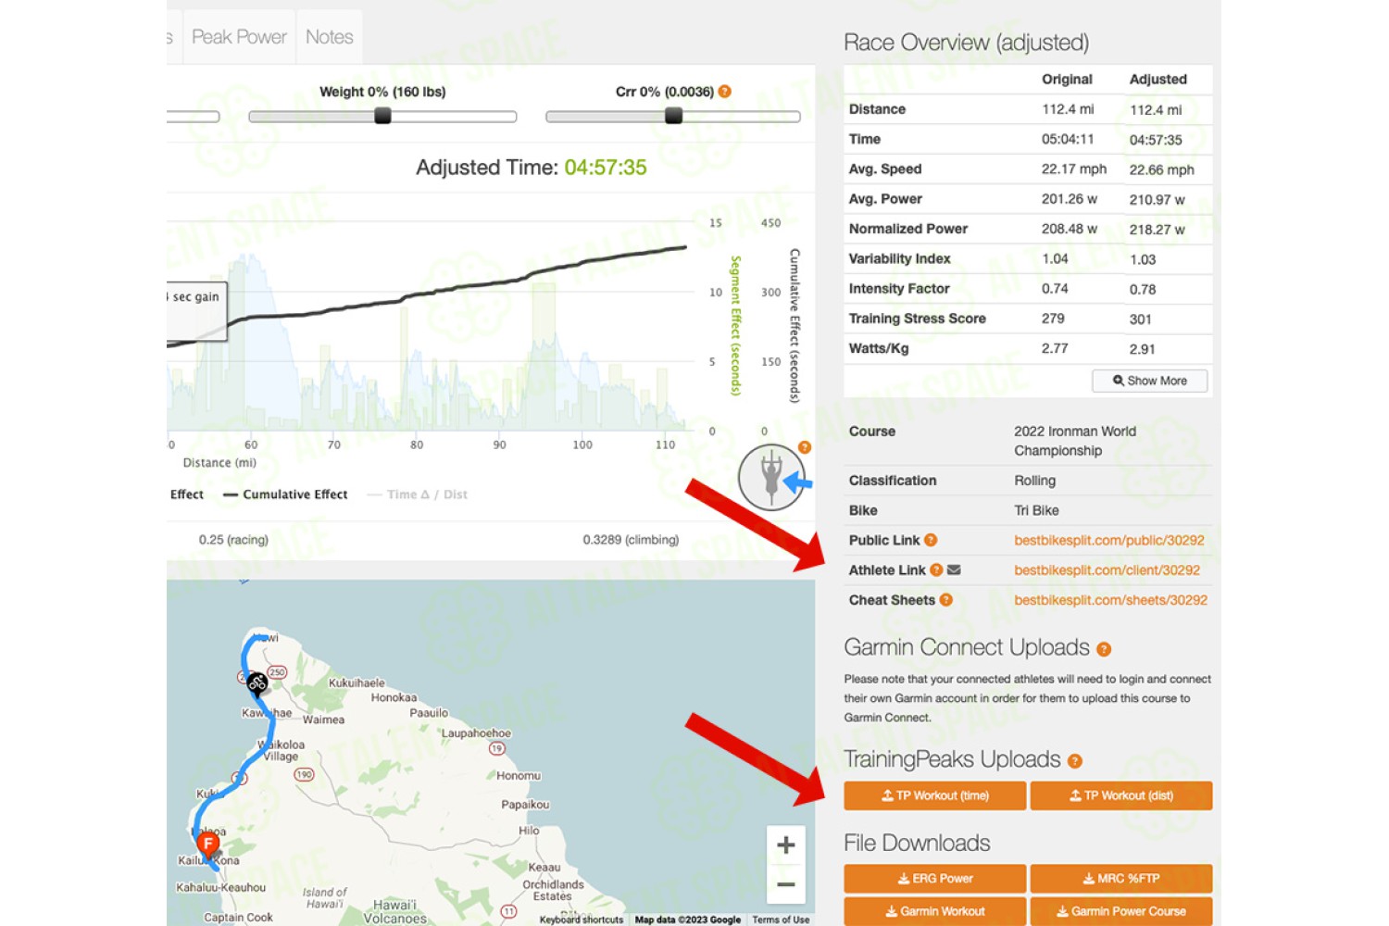Click the finish marker F on map
The width and height of the screenshot is (1389, 926).
(x=208, y=844)
